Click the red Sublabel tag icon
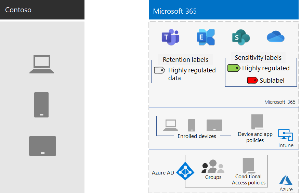 tap(252, 80)
